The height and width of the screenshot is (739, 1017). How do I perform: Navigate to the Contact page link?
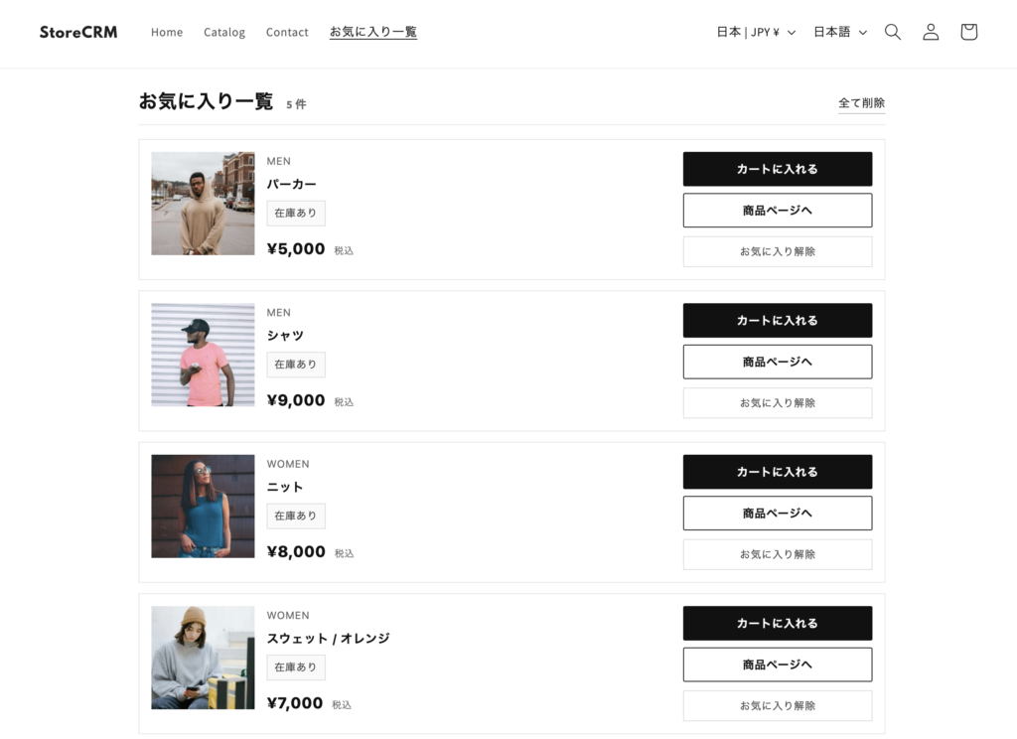[x=287, y=32]
